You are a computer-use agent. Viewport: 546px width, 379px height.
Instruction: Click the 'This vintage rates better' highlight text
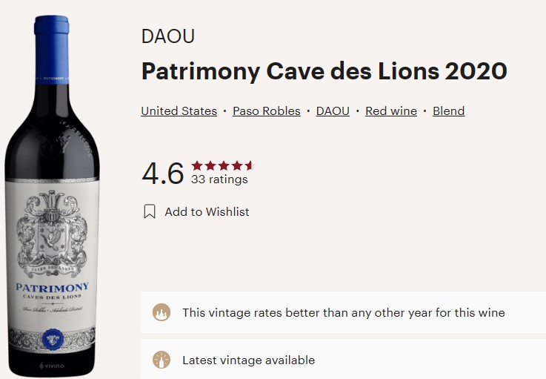[343, 312]
